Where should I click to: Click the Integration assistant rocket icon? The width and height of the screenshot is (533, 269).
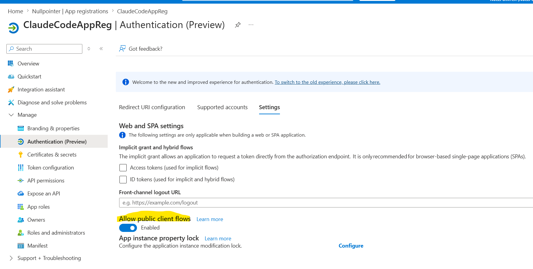click(11, 90)
